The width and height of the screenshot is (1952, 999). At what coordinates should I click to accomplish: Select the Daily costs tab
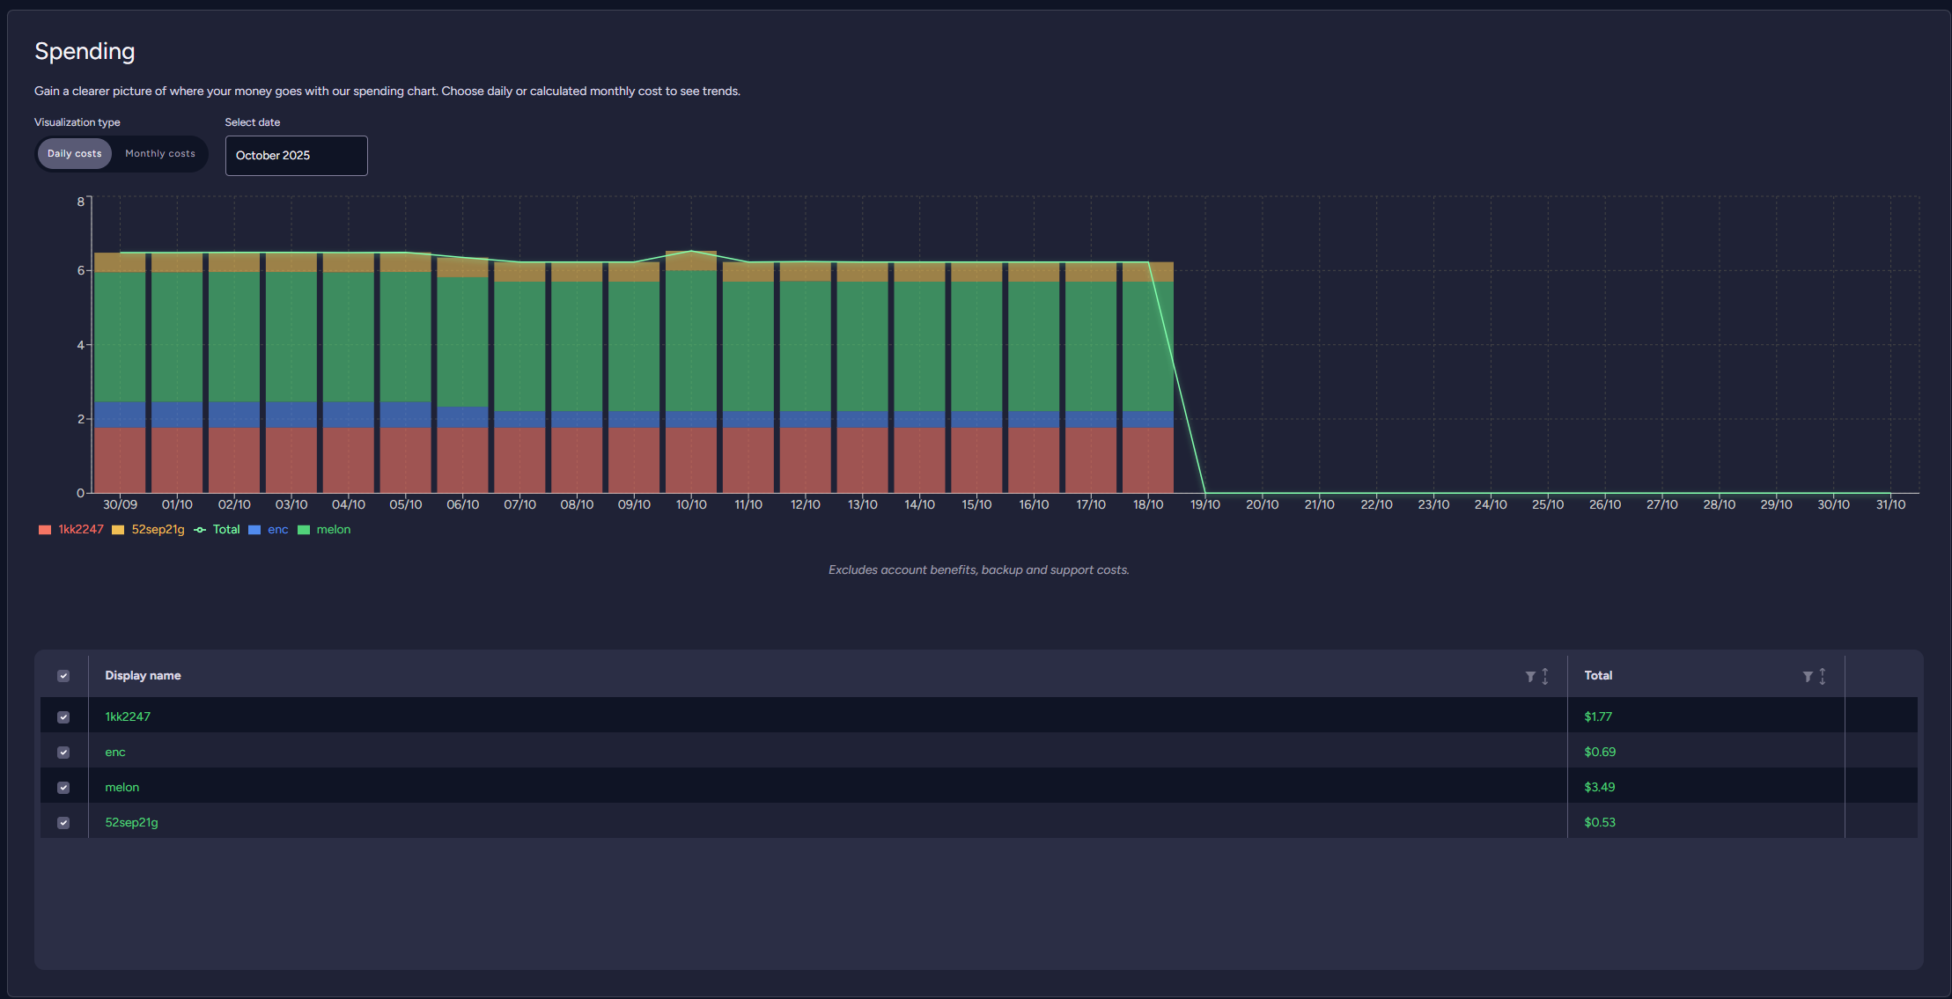point(74,153)
